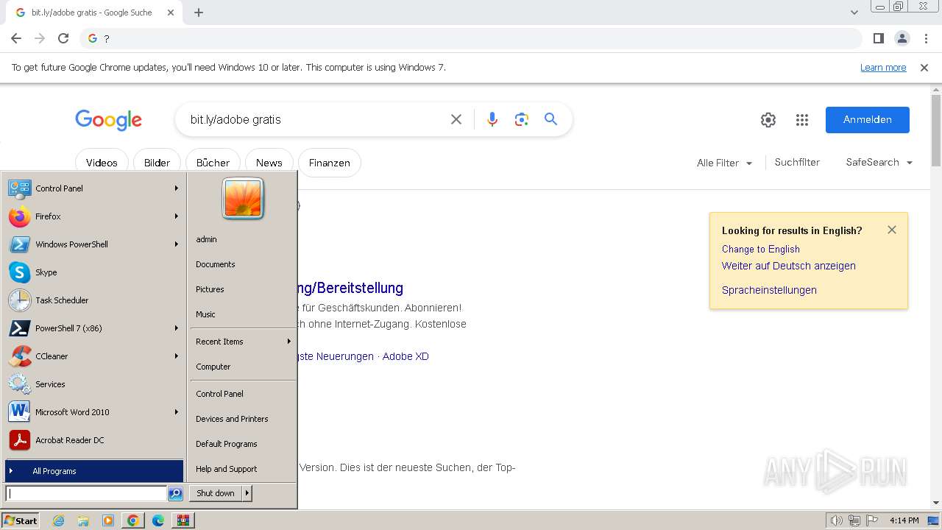This screenshot has width=942, height=530.
Task: Click the blue search magnifier icon
Action: pos(550,119)
